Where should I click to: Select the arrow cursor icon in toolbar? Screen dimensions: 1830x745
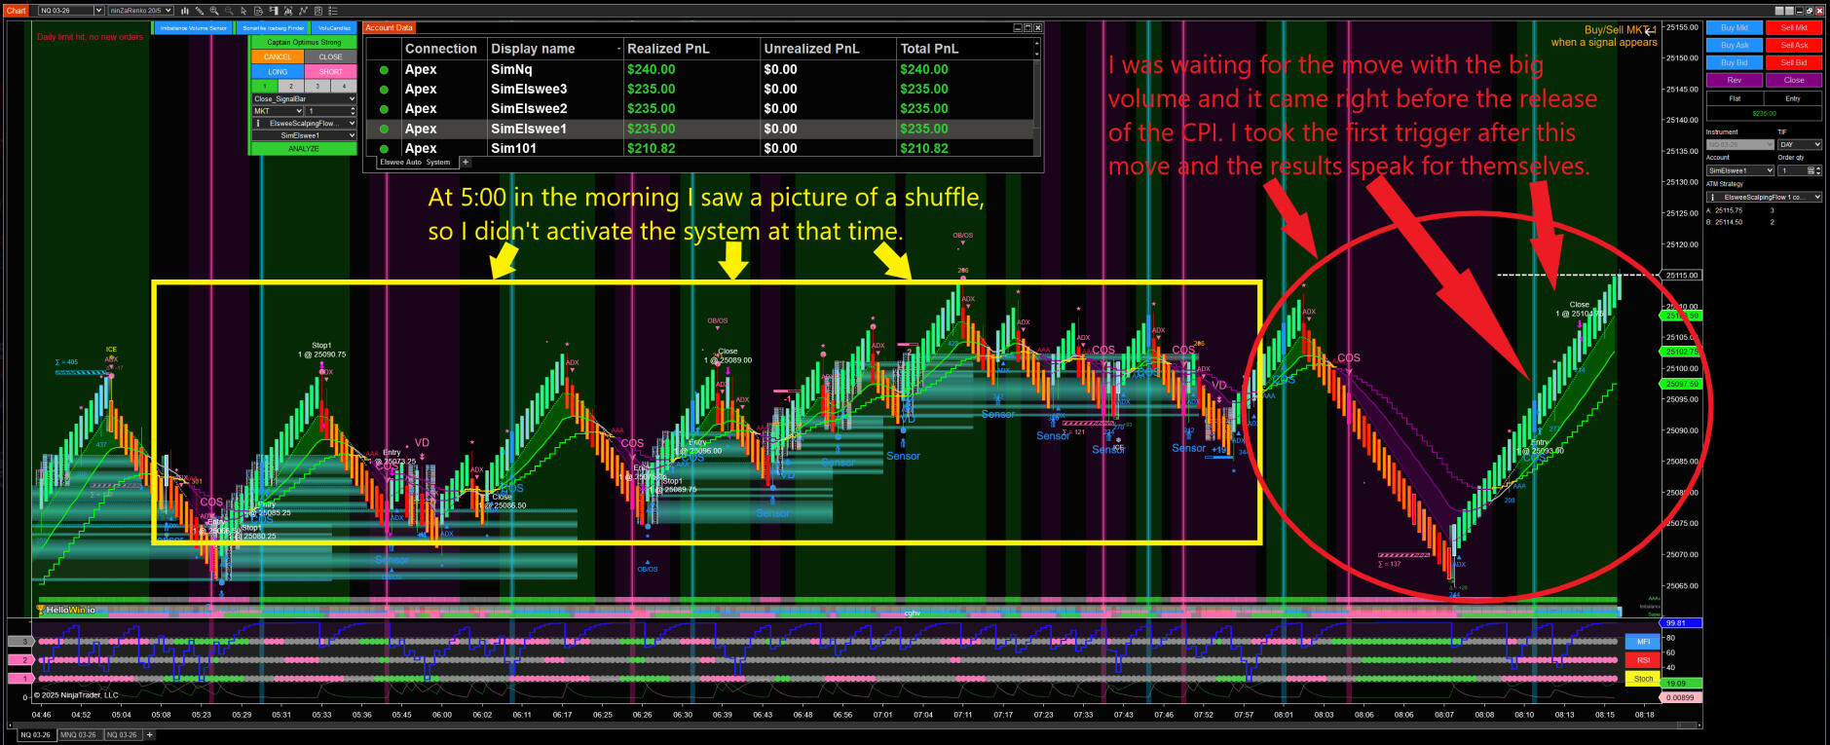pyautogui.click(x=243, y=11)
